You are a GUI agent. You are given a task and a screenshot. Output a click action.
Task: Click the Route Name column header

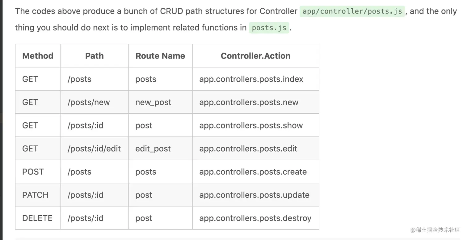click(x=160, y=56)
